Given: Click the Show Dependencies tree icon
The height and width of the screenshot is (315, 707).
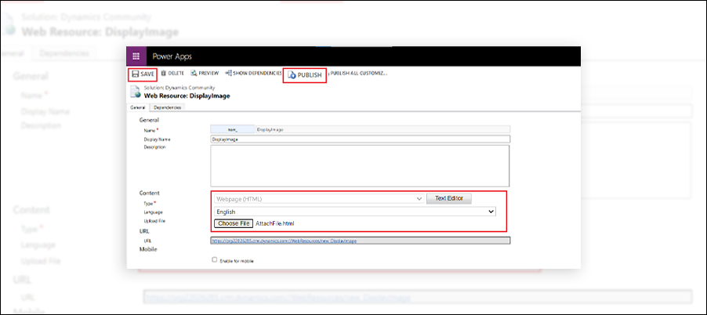Looking at the screenshot, I should point(228,73).
